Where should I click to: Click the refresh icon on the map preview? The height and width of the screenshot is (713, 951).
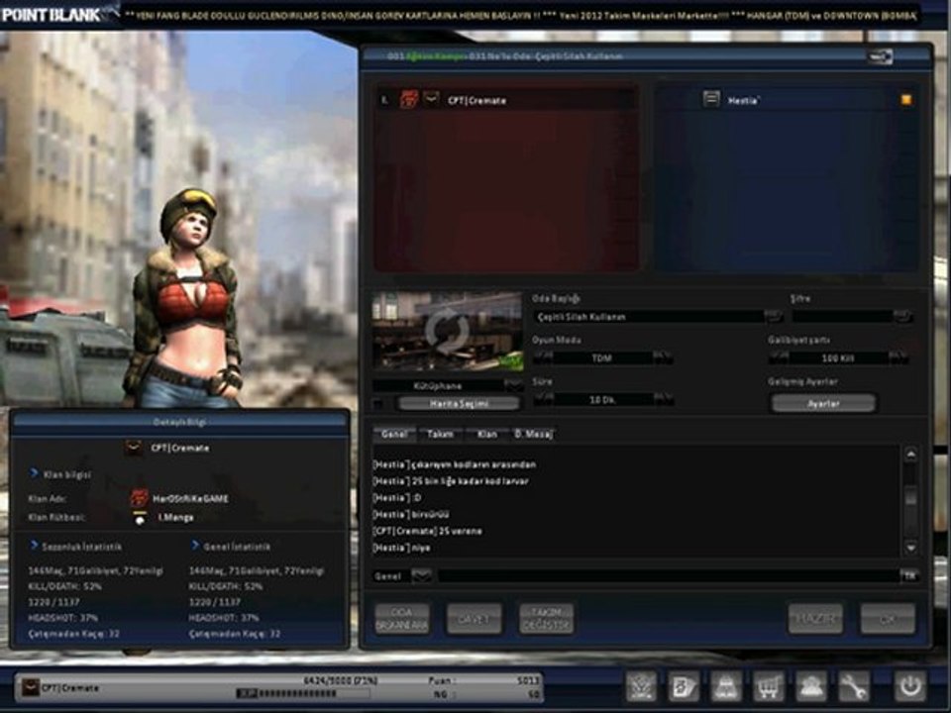tap(448, 331)
